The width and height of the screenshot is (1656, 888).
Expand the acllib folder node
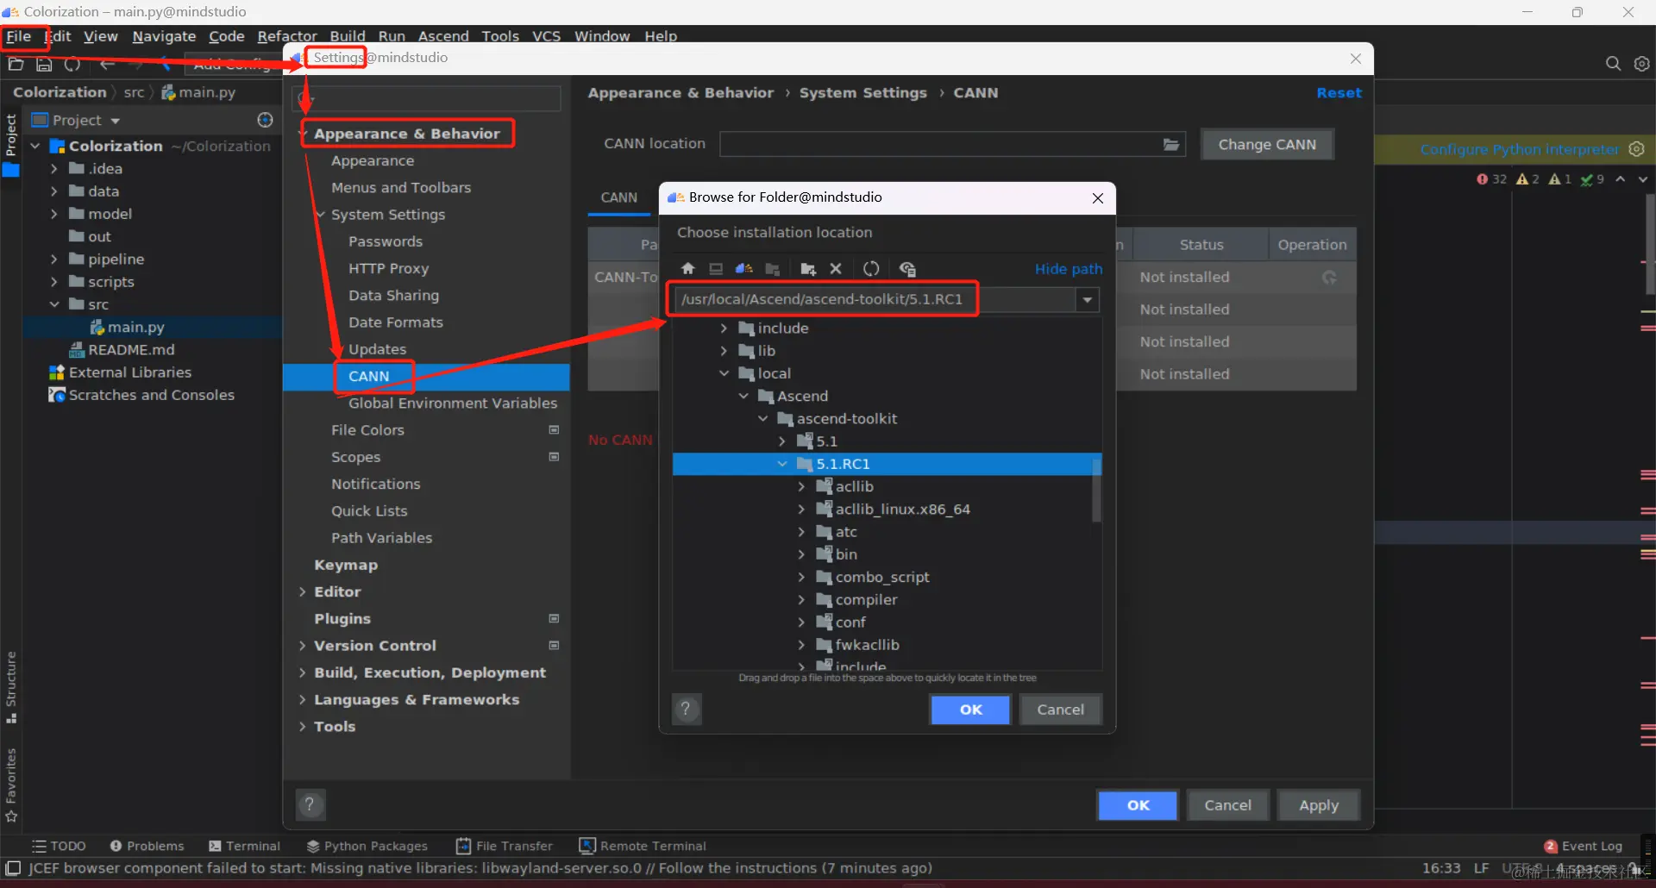(x=801, y=486)
